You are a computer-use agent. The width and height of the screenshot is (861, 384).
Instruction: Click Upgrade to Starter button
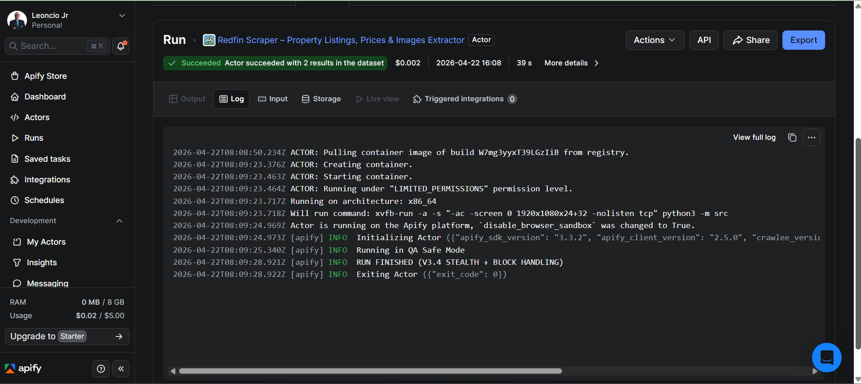pyautogui.click(x=67, y=337)
